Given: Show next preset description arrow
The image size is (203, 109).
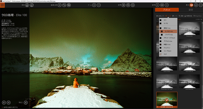Looking at the screenshot, I should (x=9, y=102).
